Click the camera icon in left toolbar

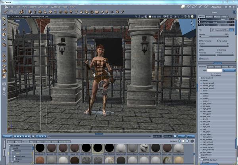4,84
